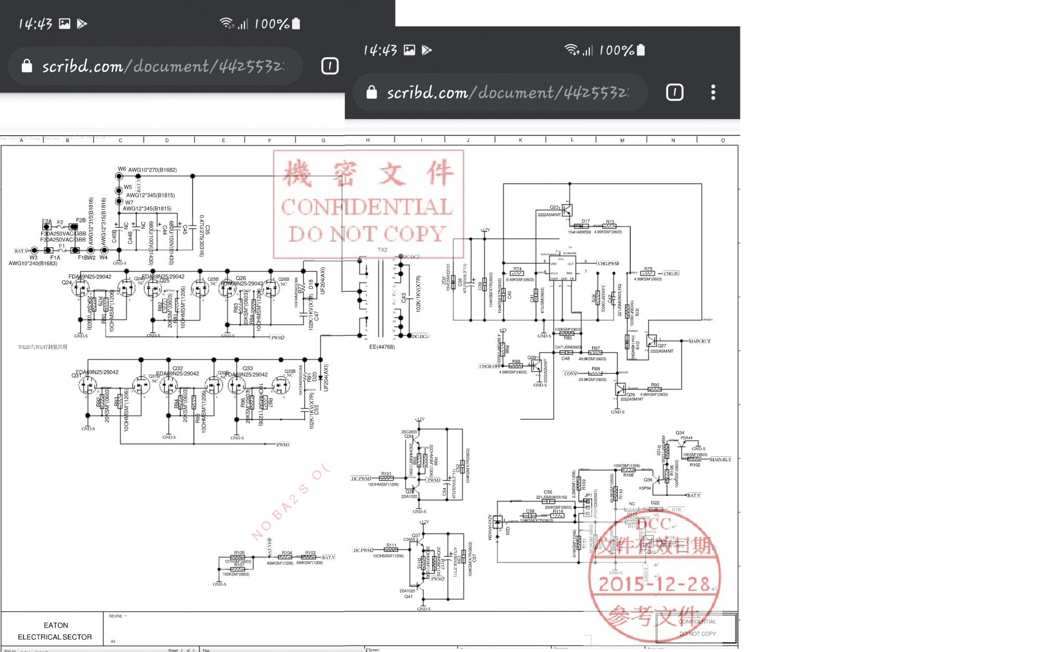Click lock icon in left address bar

[27, 66]
